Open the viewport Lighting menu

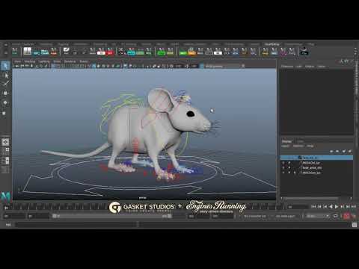click(44, 61)
